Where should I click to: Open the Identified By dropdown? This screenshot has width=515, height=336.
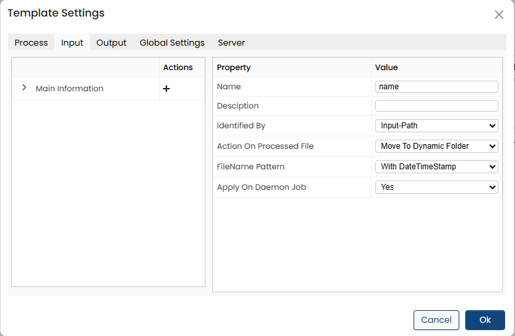436,126
